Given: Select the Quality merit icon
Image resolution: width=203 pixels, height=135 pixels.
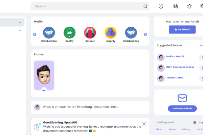Looking at the screenshot, I should (x=69, y=33).
